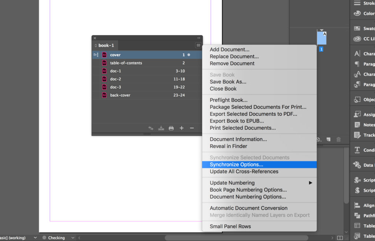The width and height of the screenshot is (375, 241).
Task: Open the Swatches panel icon
Action: [x=357, y=29]
